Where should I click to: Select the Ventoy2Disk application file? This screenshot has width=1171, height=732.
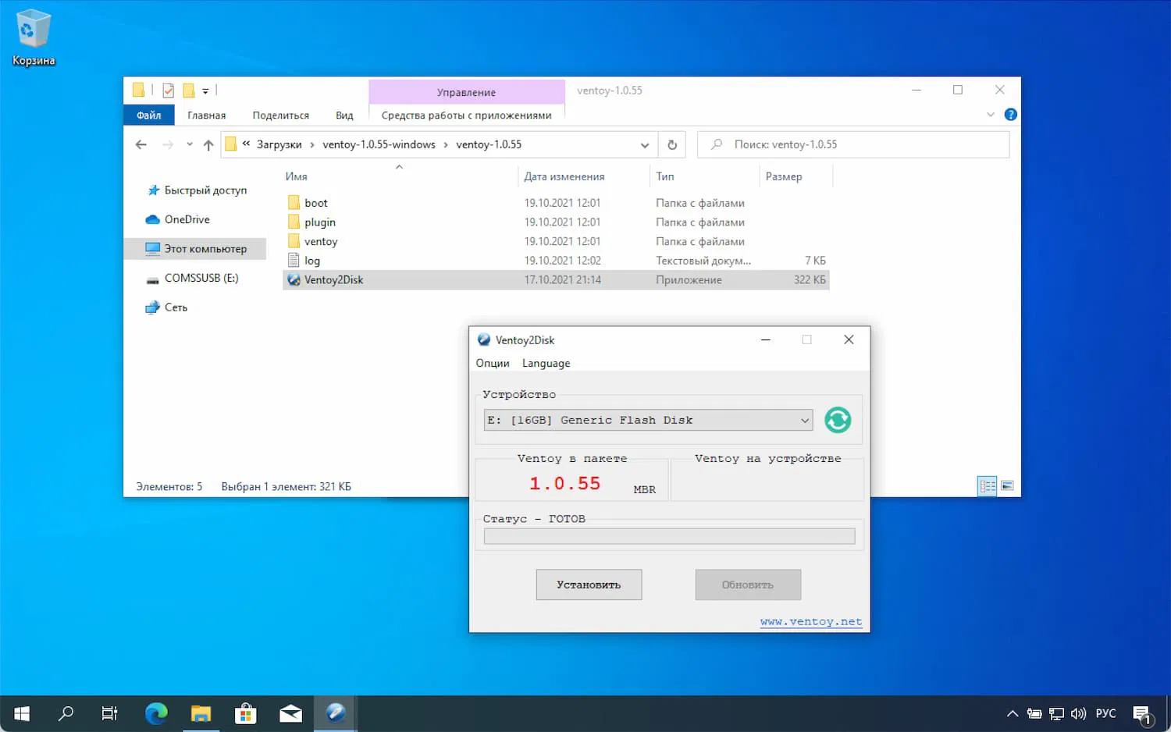333,280
